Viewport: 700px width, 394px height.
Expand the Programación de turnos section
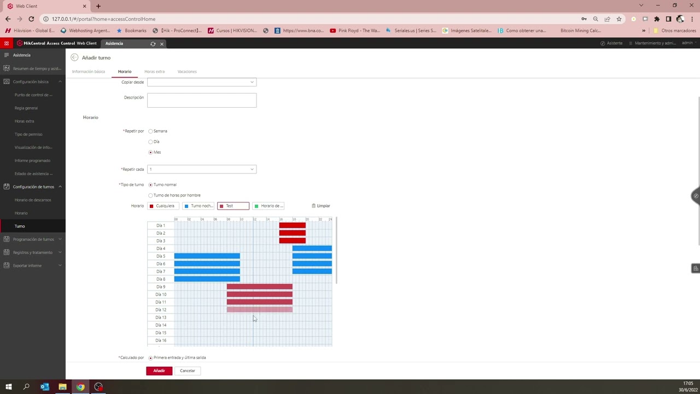60,239
